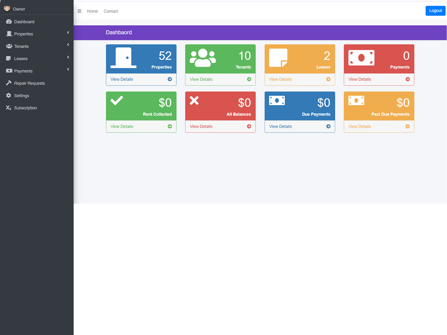The image size is (447, 335).
Task: Open the Contact link in top navbar
Action: [x=111, y=11]
